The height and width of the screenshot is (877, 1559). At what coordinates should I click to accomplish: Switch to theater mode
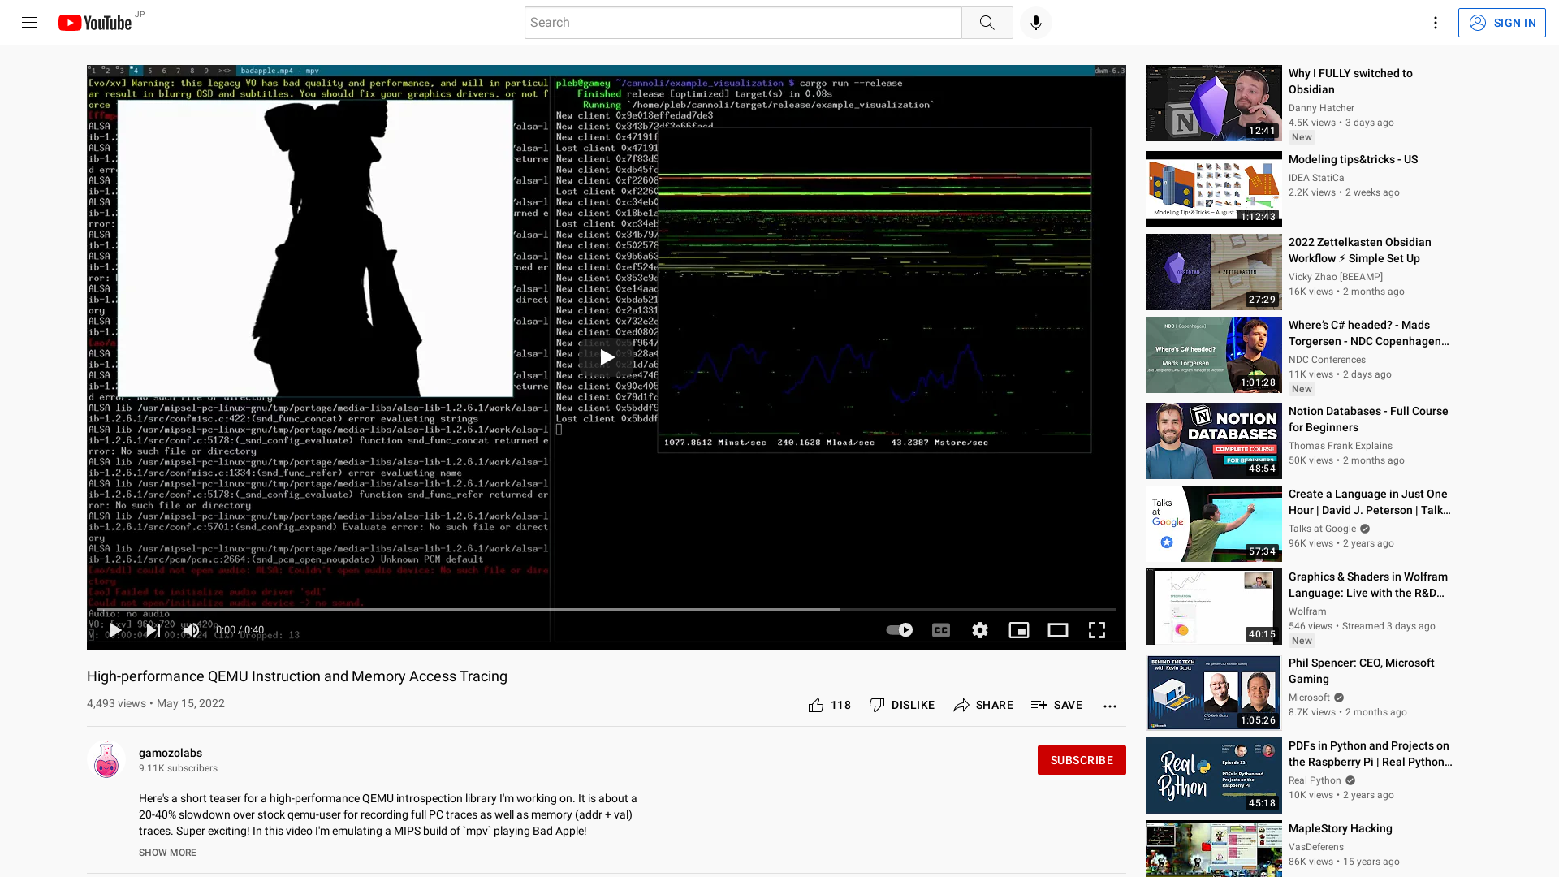(1057, 630)
